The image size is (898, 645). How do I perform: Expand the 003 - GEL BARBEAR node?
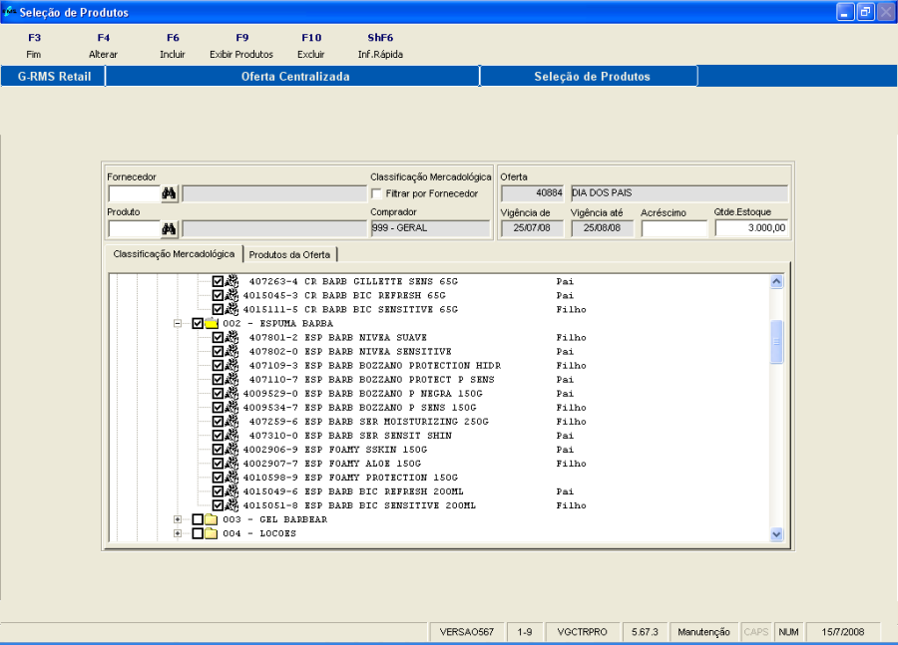tap(178, 519)
